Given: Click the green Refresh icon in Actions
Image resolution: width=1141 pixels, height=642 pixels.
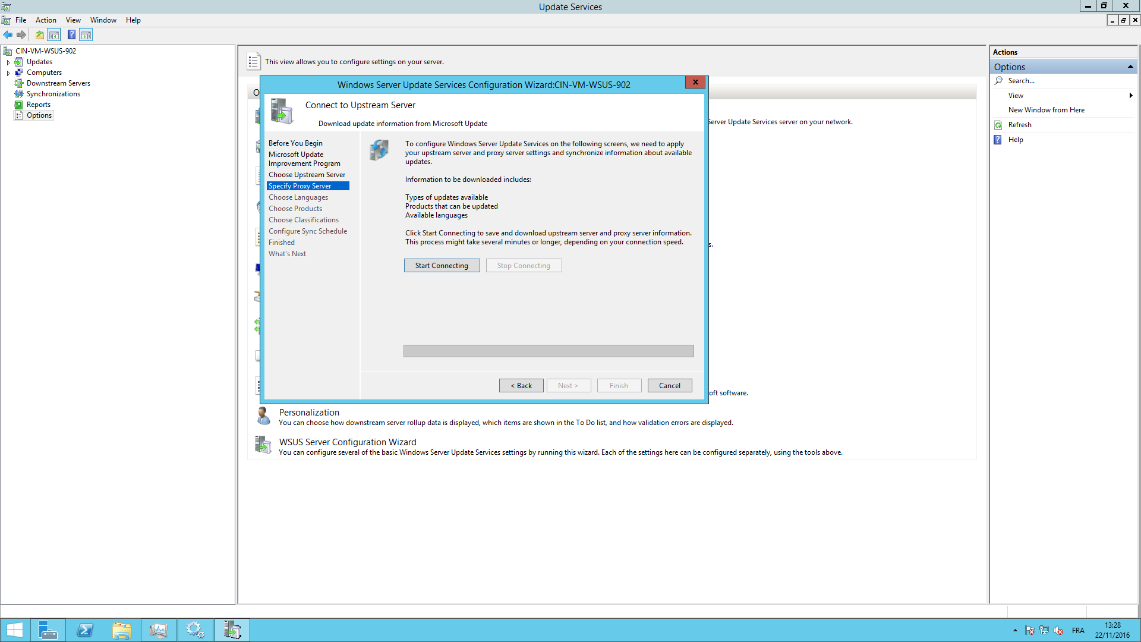Looking at the screenshot, I should [x=998, y=125].
